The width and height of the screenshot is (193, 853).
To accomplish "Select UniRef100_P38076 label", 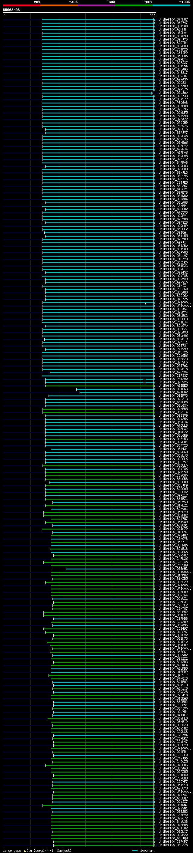I will click(173, 126).
